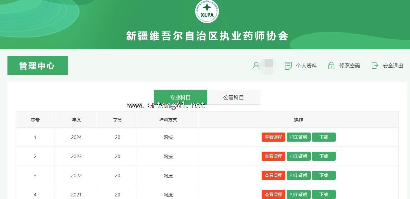Screen dimensions: 410x199
Task: Select 安全退出 to log out
Action: [392, 66]
